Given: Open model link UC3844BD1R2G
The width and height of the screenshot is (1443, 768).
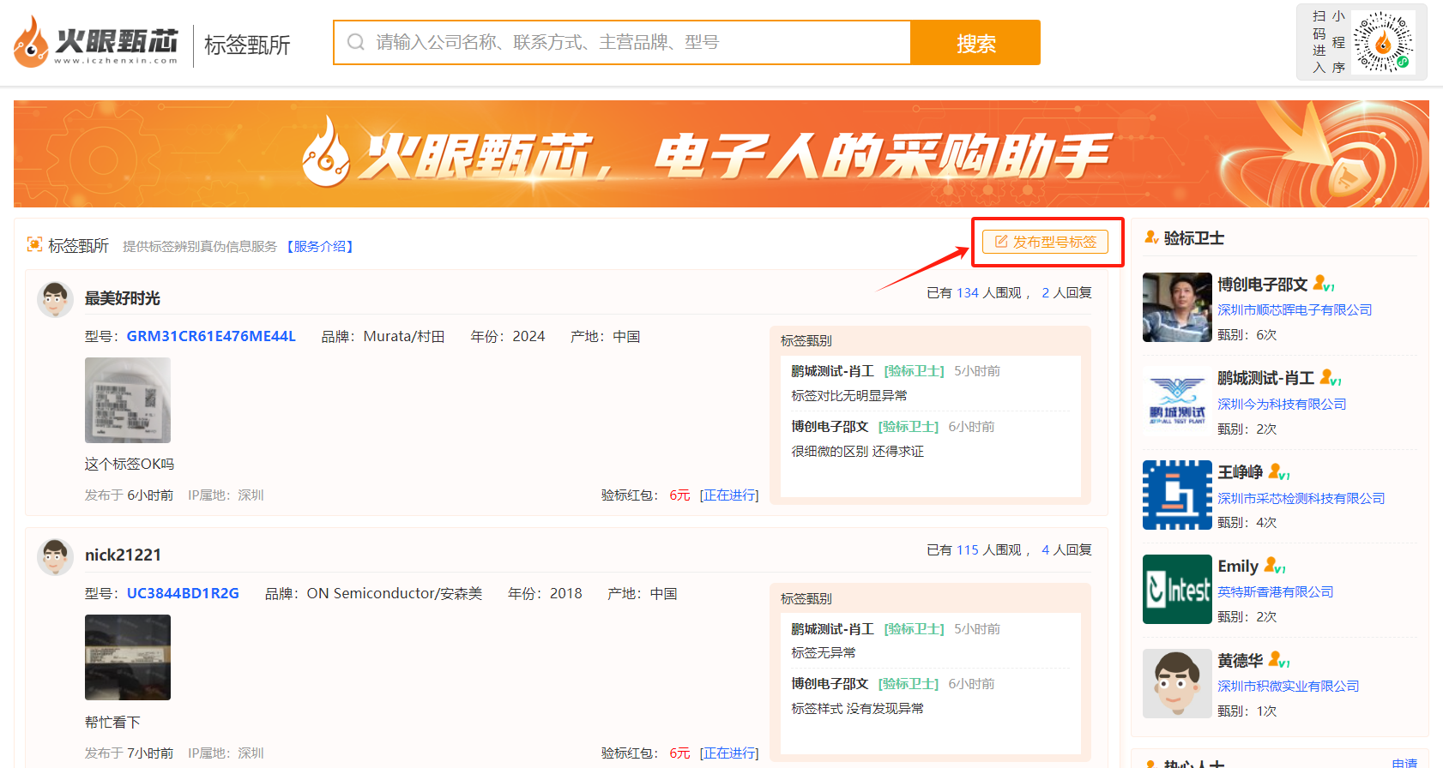Looking at the screenshot, I should pos(183,593).
